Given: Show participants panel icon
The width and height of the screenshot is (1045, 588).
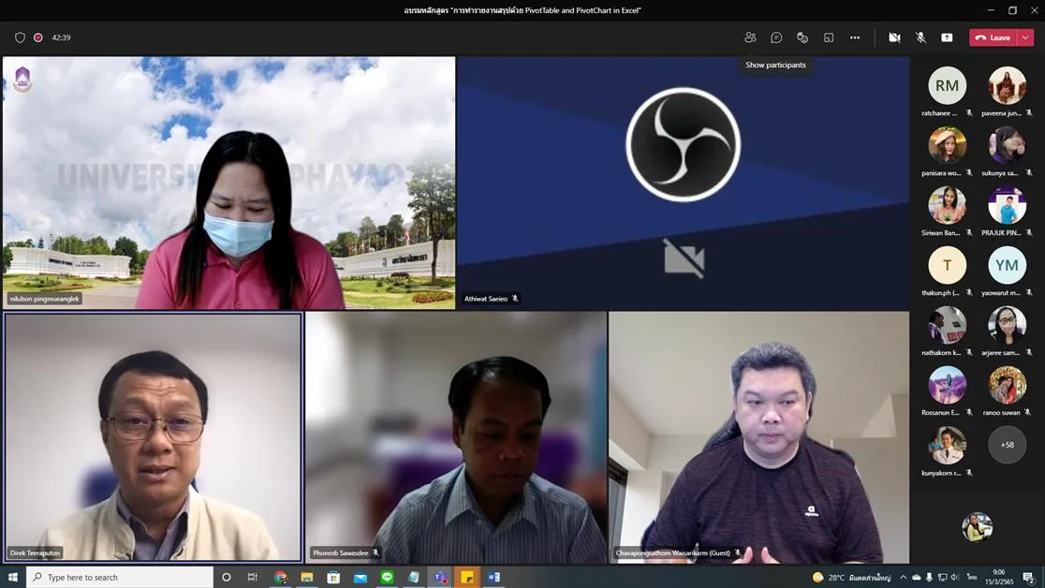Looking at the screenshot, I should tap(750, 37).
